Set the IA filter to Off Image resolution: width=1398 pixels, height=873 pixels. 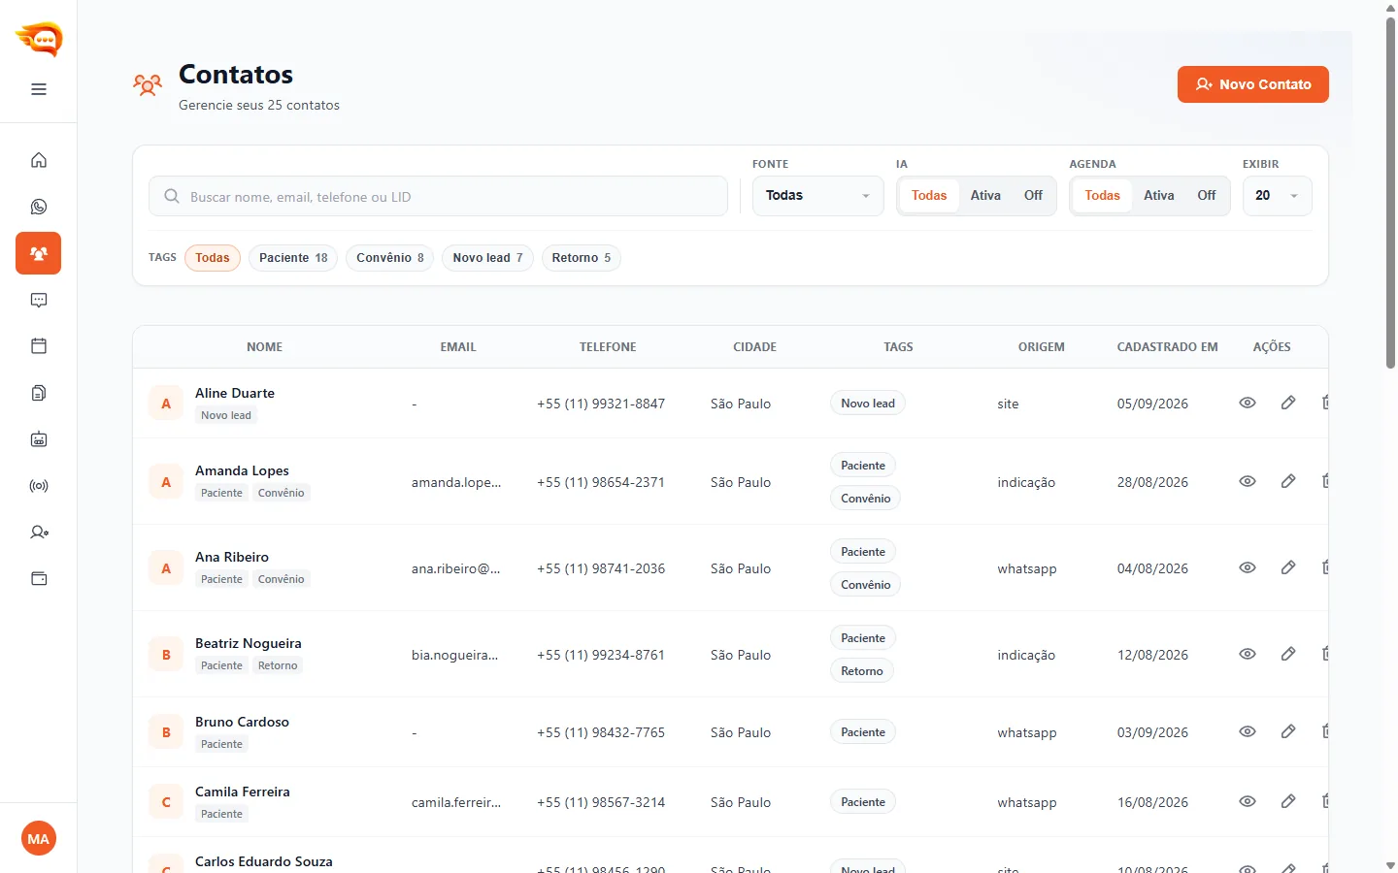pyautogui.click(x=1033, y=195)
